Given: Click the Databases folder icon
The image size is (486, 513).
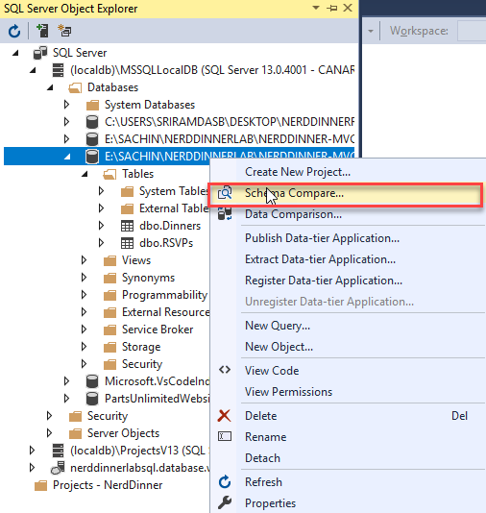Looking at the screenshot, I should point(75,87).
